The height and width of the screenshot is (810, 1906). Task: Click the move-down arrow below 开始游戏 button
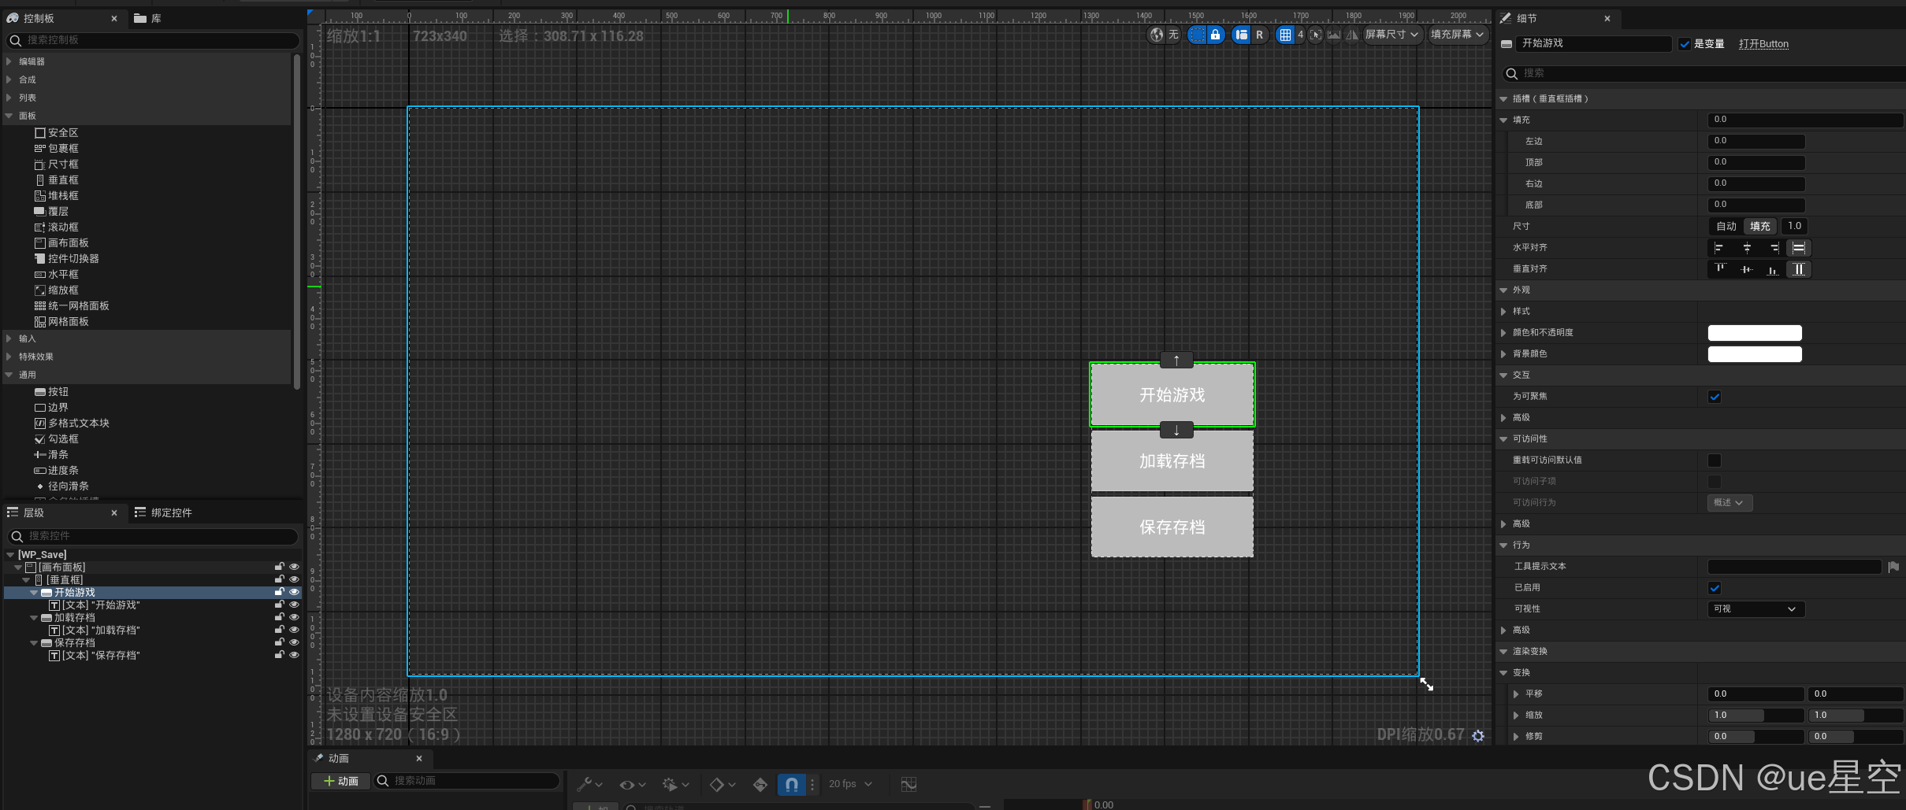[x=1176, y=430]
